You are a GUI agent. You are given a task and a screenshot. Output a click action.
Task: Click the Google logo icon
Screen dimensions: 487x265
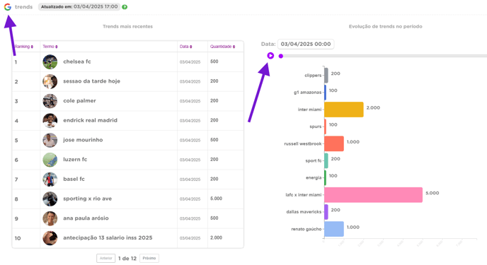[8, 7]
